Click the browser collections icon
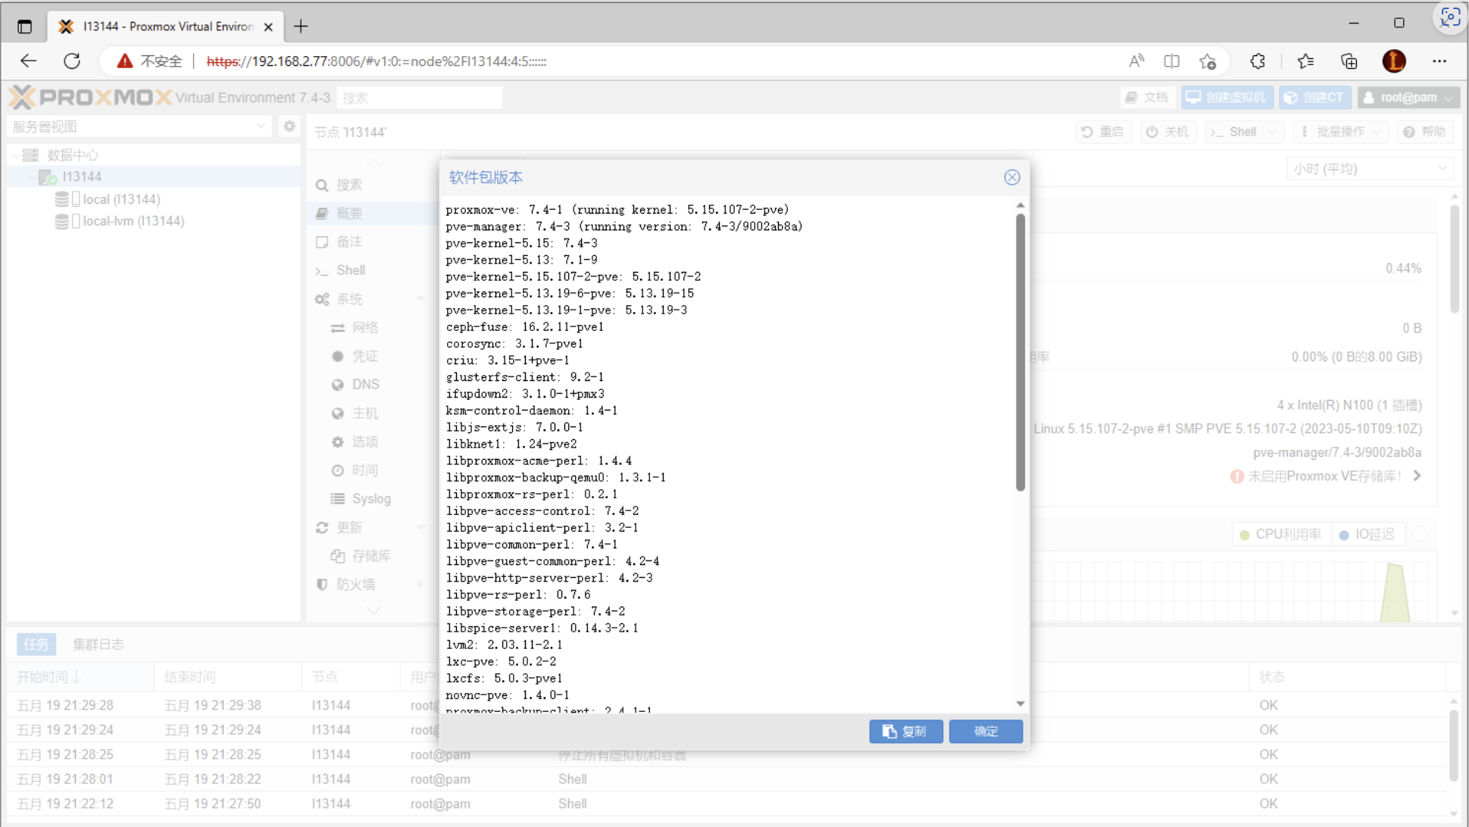The height and width of the screenshot is (827, 1469). click(1349, 61)
